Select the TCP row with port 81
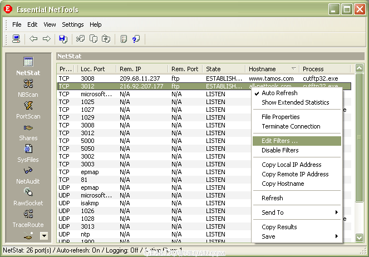Screen dimensions: 369x257 click(x=154, y=180)
